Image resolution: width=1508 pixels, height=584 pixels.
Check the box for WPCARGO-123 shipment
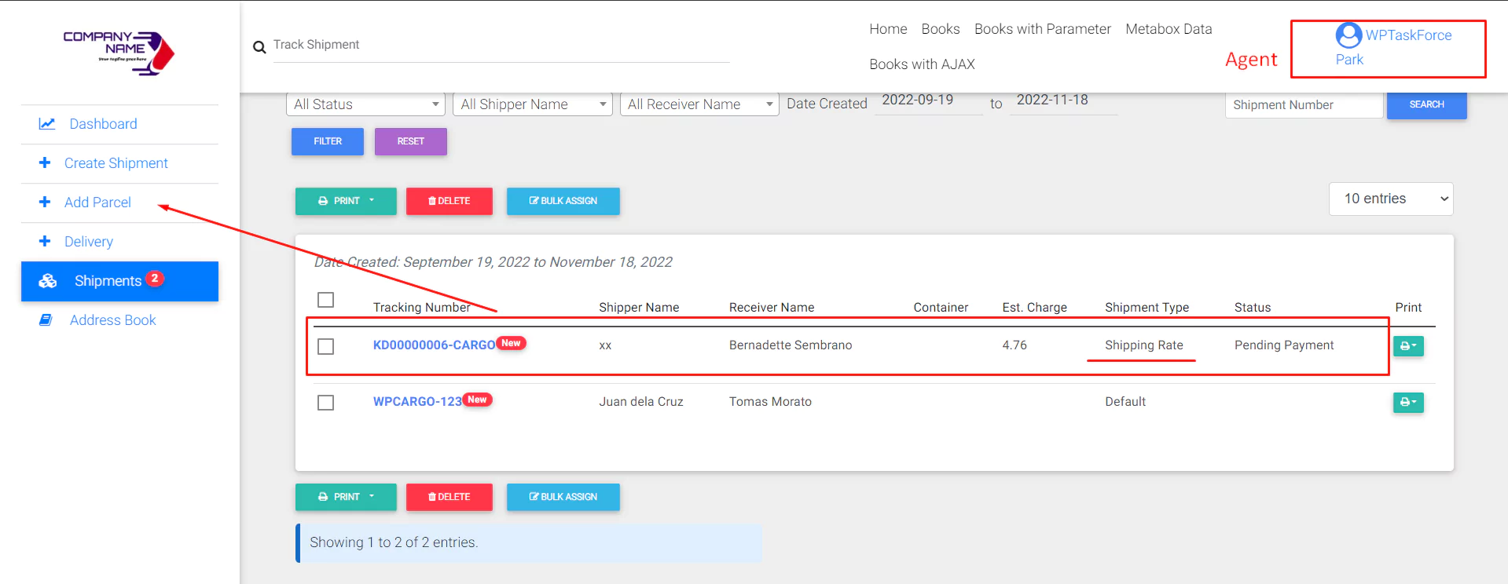(325, 403)
